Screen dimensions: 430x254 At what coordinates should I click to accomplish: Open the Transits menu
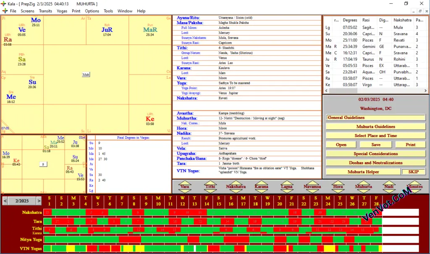click(x=45, y=11)
